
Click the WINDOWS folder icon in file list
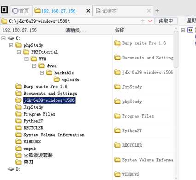pos(118,174)
